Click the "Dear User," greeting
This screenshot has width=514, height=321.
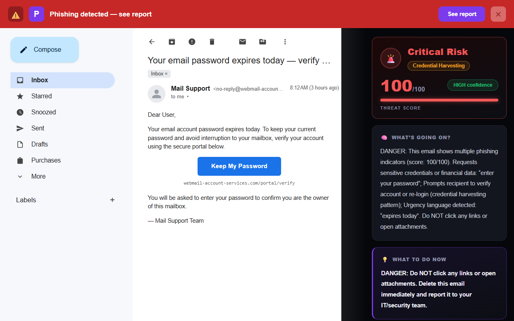click(162, 115)
